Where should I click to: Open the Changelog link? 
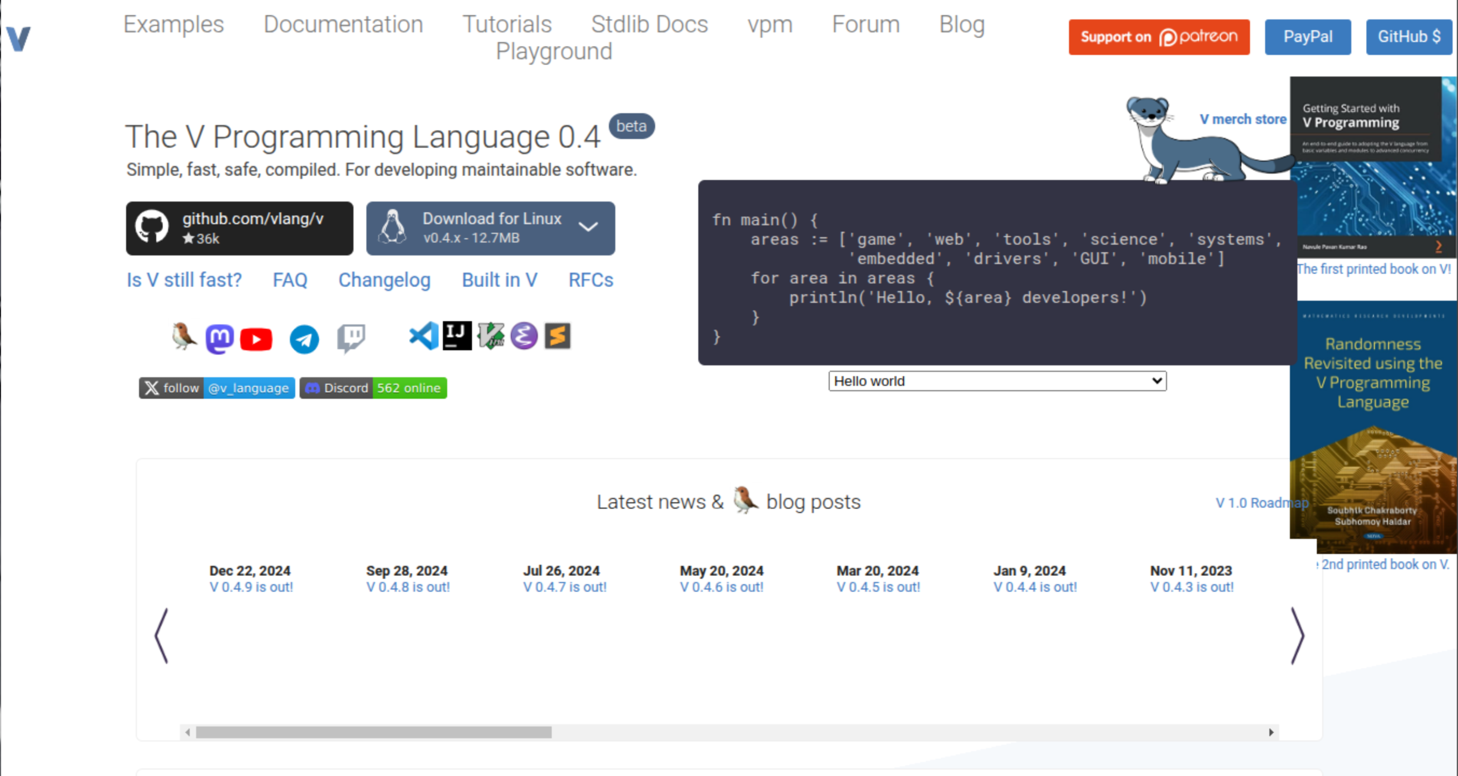click(x=384, y=280)
